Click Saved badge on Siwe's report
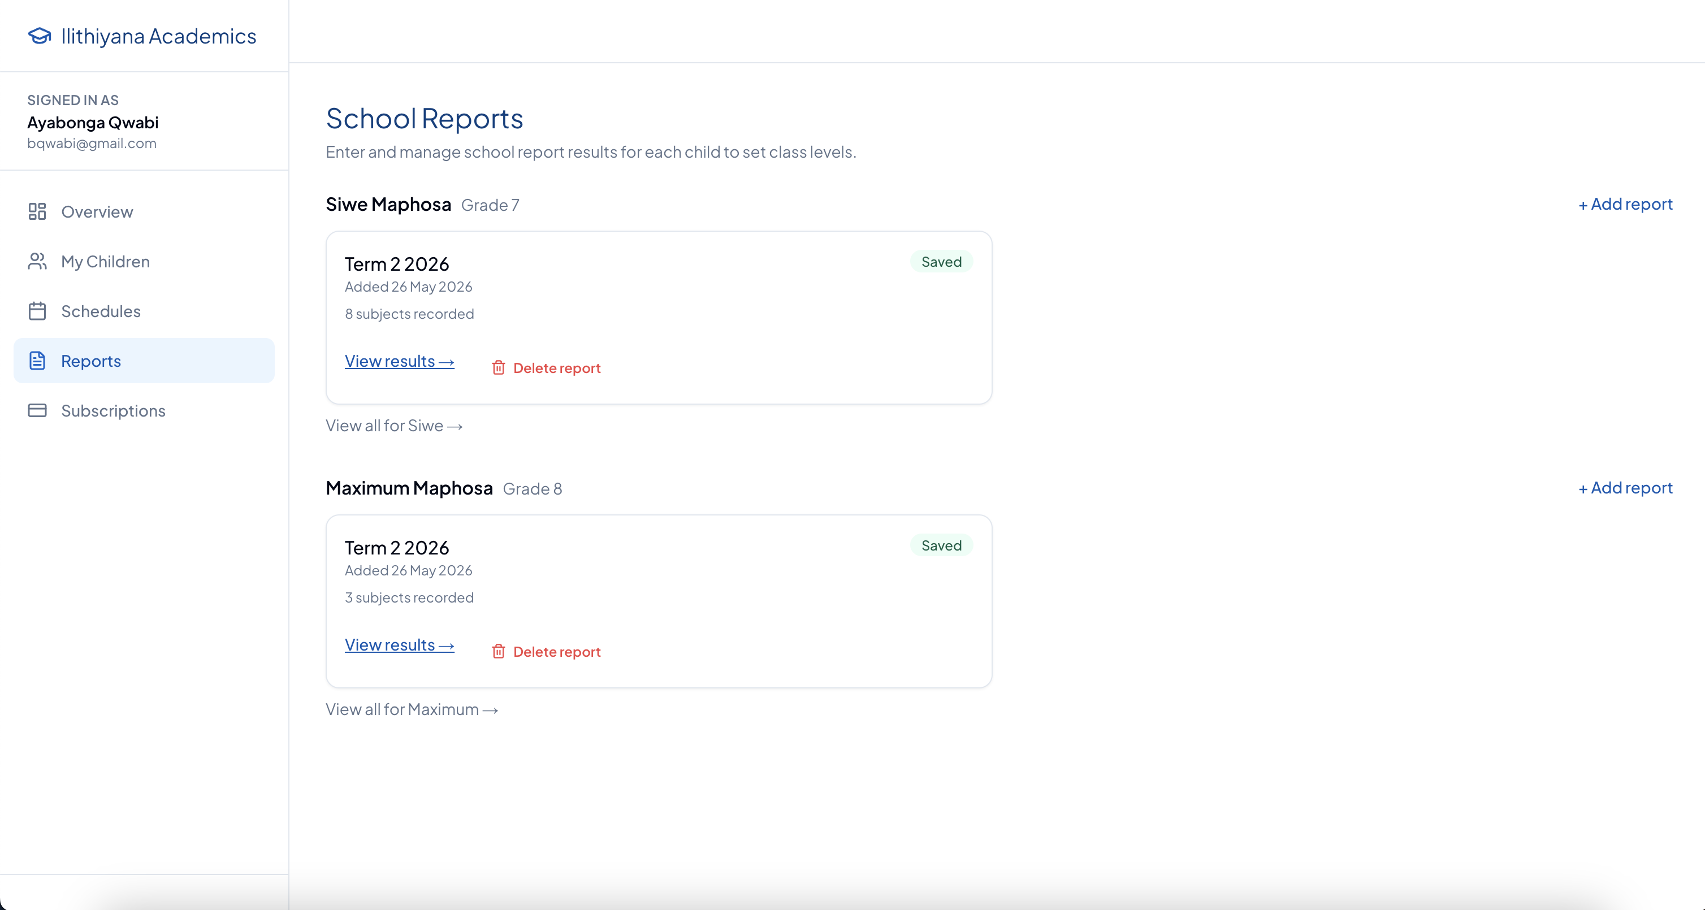The image size is (1705, 910). point(941,262)
